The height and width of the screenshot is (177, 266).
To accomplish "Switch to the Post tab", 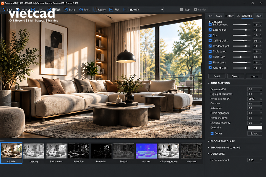I will [210, 16].
